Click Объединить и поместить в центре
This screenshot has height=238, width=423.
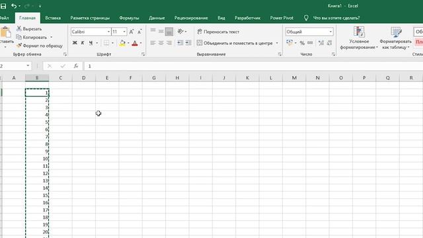click(235, 43)
